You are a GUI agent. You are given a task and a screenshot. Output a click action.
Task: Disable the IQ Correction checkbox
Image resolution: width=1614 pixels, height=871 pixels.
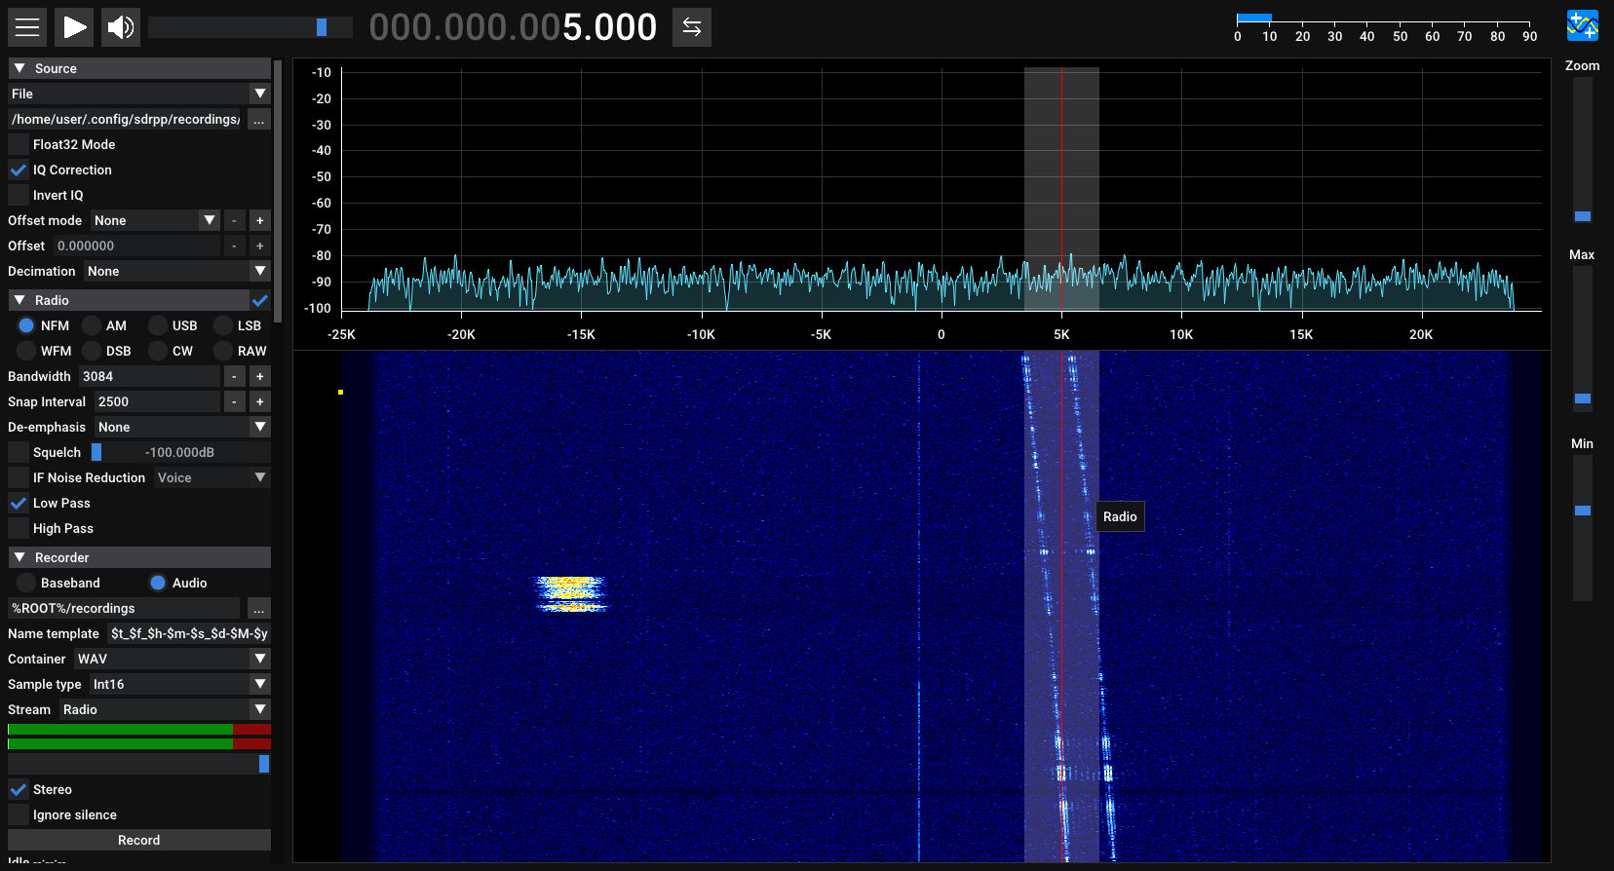tap(19, 170)
